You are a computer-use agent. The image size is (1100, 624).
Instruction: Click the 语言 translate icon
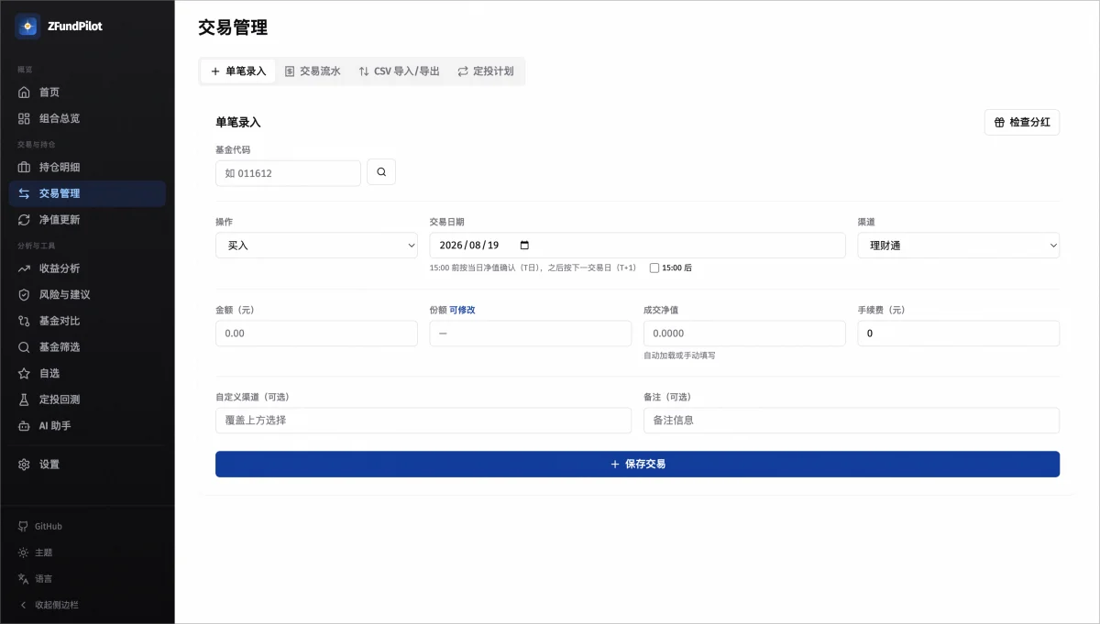(24, 579)
